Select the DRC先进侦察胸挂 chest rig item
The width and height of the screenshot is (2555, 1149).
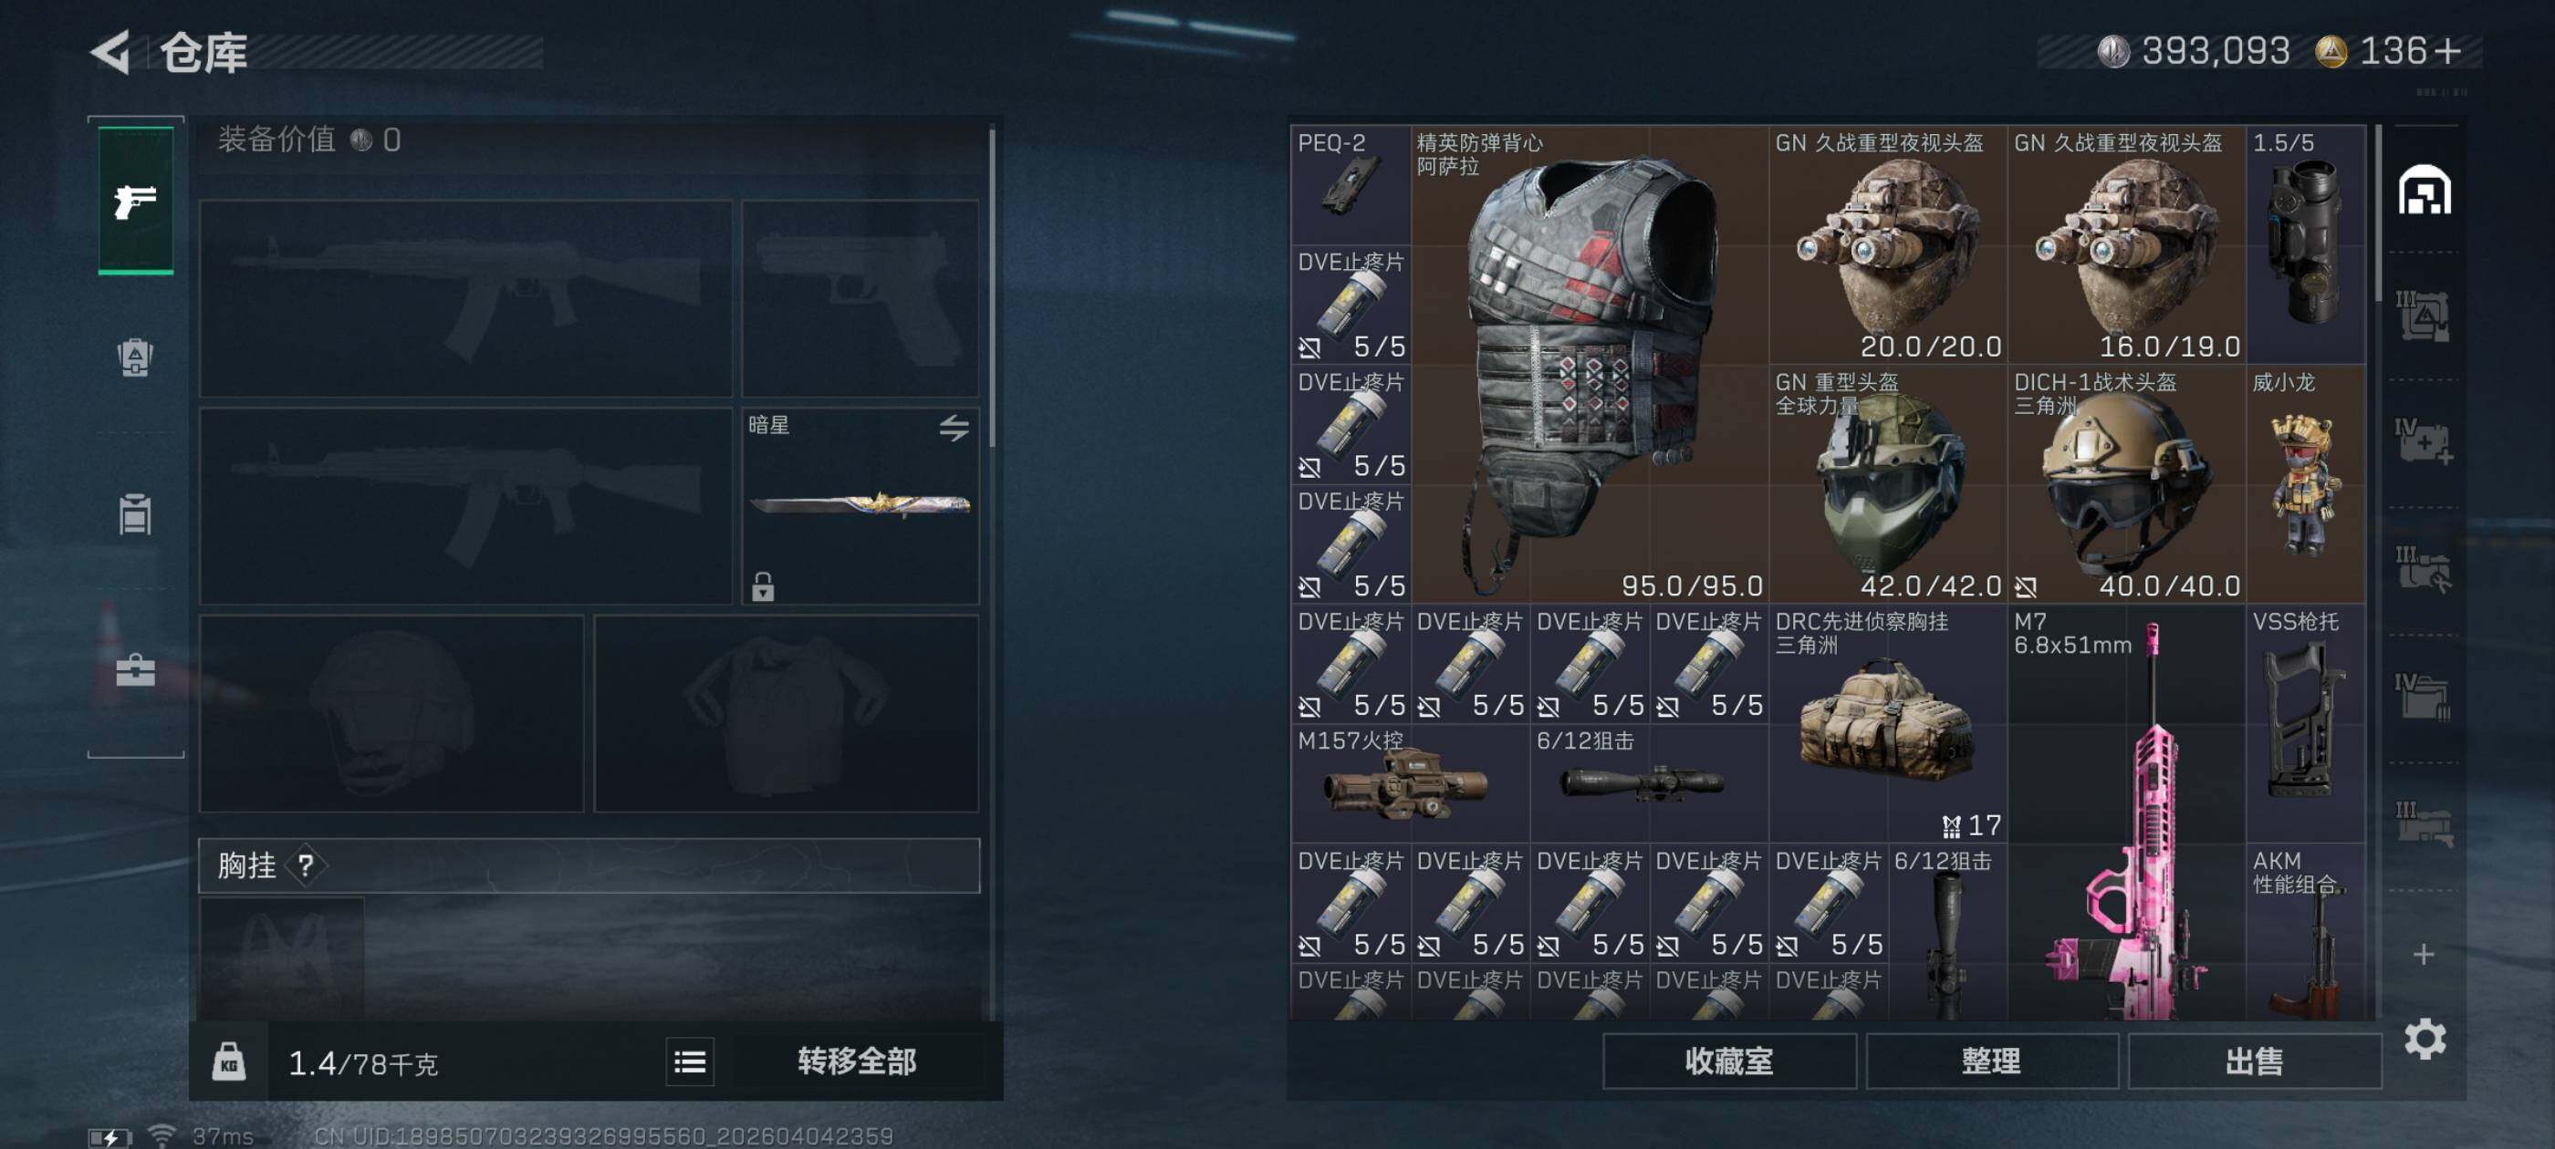point(1887,724)
